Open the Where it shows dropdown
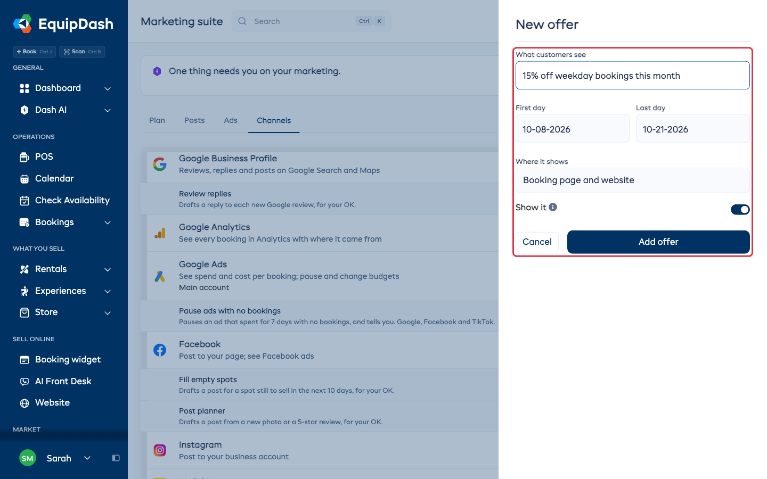The image size is (767, 479). coord(633,180)
